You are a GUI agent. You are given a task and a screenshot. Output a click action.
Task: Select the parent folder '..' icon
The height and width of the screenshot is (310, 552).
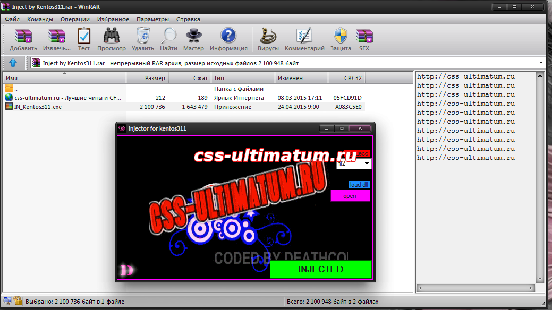[x=9, y=89]
